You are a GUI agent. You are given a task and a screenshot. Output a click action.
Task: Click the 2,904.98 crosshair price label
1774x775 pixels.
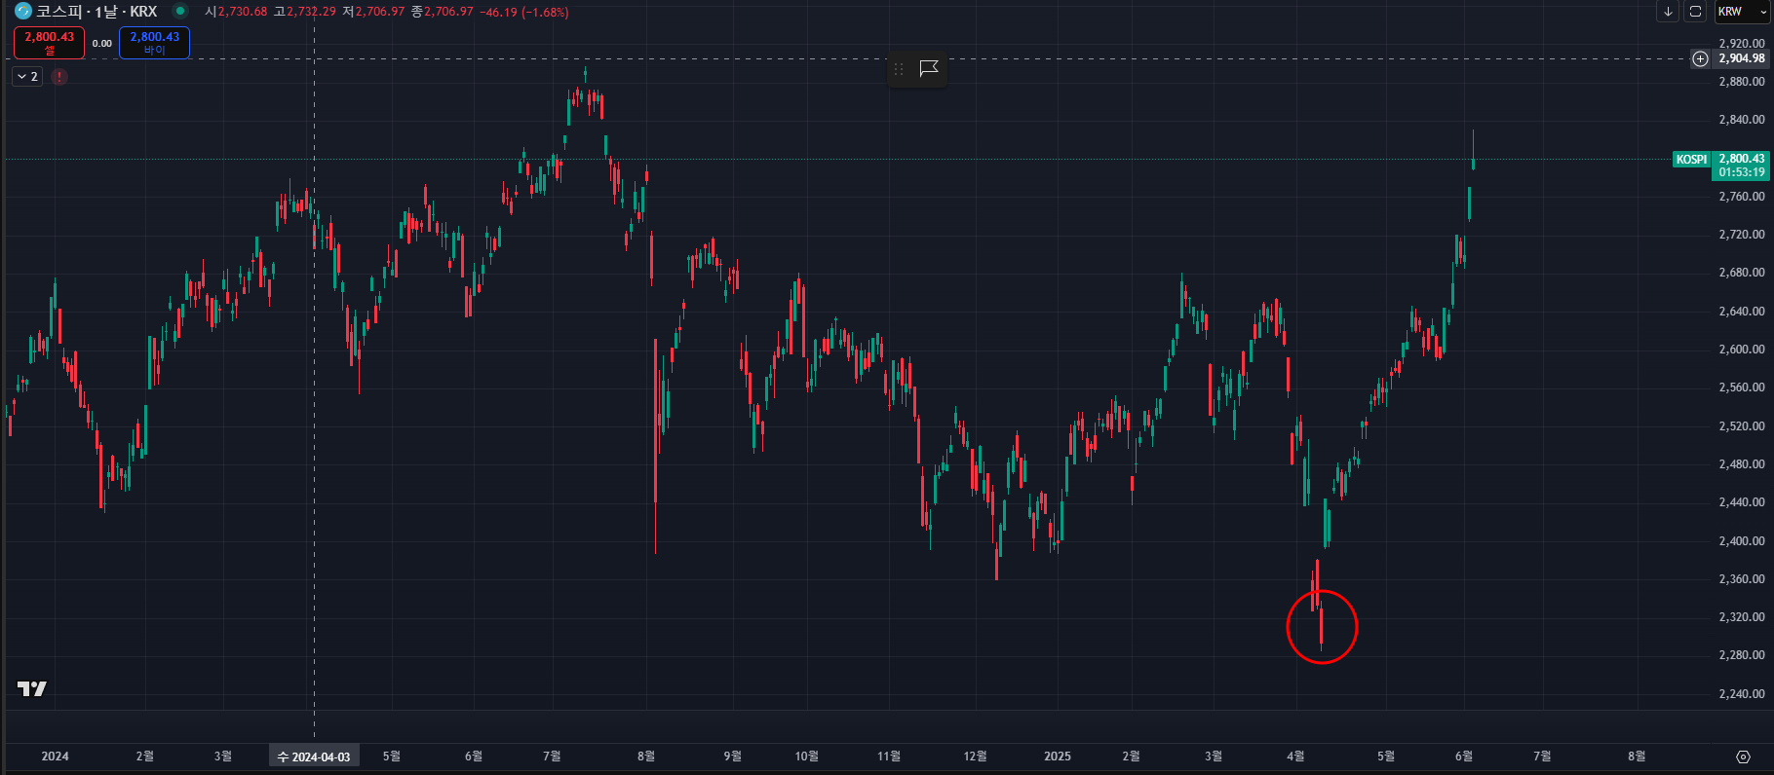click(x=1741, y=58)
